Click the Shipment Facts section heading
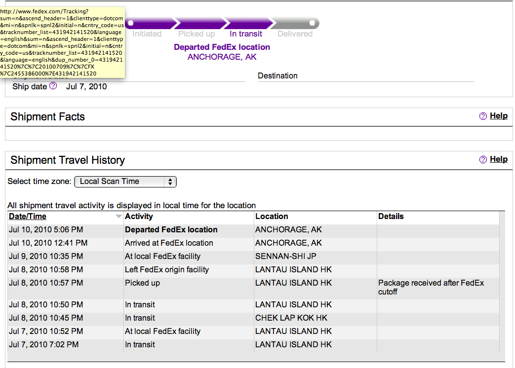Viewport: 515px width, 368px height. pos(47,117)
